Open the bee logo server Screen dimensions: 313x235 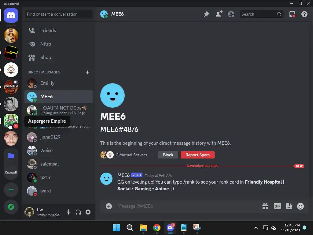pyautogui.click(x=11, y=70)
